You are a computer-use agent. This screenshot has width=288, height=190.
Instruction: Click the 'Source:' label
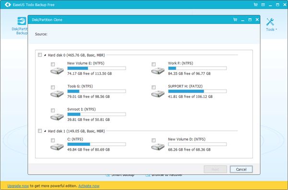pyautogui.click(x=41, y=34)
